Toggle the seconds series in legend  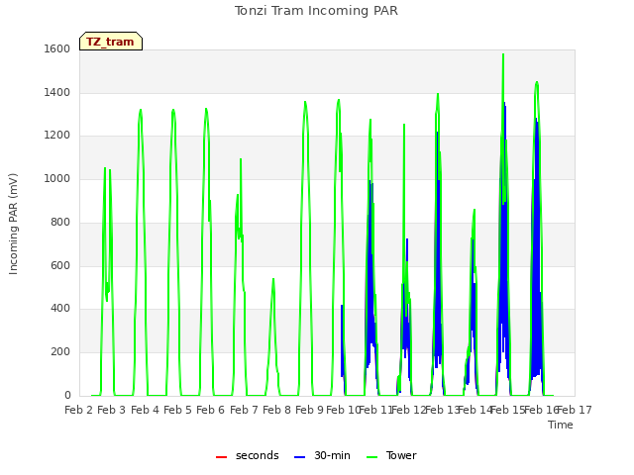(x=248, y=455)
